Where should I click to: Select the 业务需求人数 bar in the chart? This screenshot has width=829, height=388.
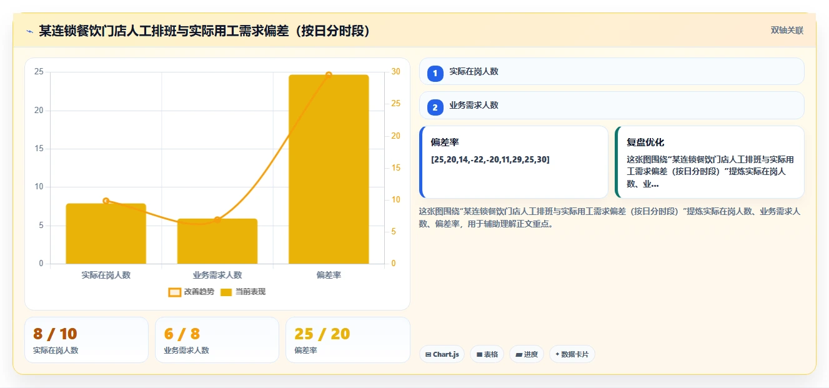[217, 241]
